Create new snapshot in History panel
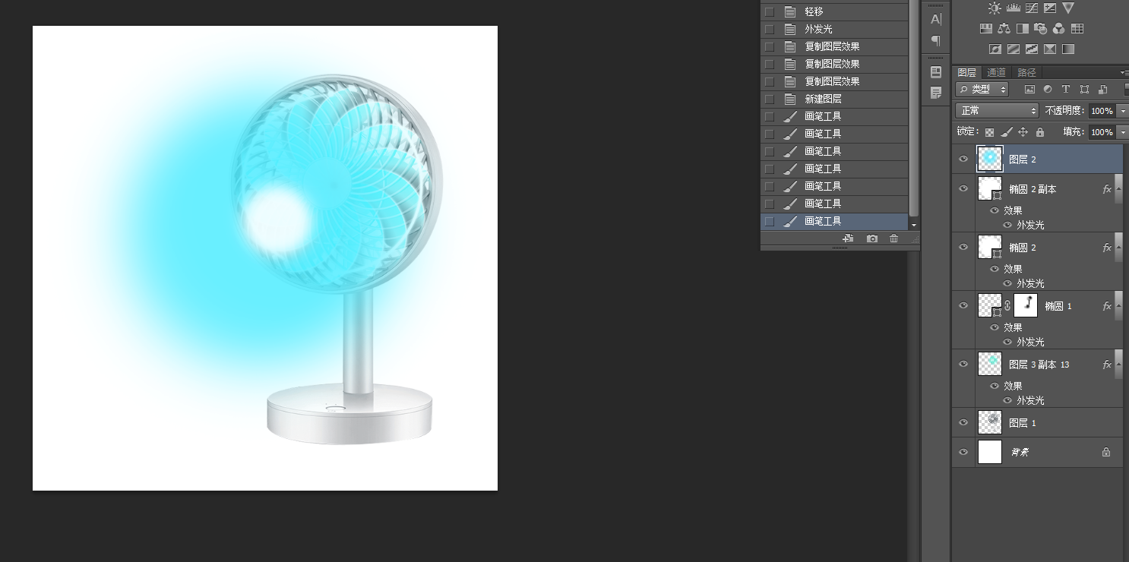 [872, 238]
